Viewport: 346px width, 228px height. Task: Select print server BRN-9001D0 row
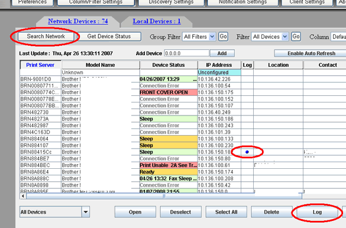[41, 79]
